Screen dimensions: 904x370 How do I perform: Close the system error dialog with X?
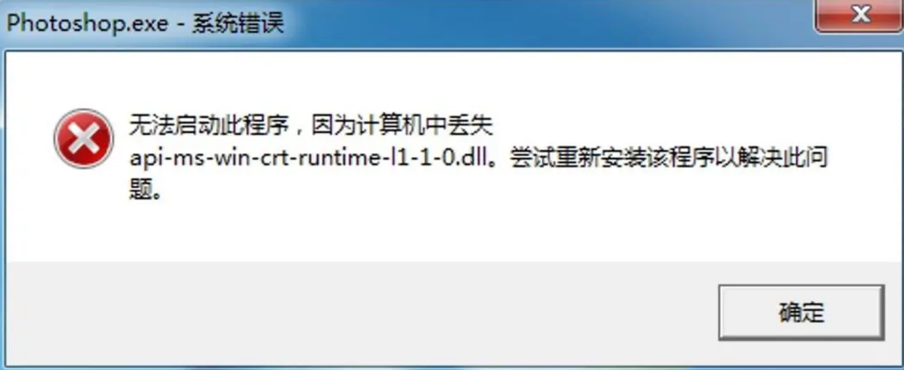pyautogui.click(x=860, y=15)
